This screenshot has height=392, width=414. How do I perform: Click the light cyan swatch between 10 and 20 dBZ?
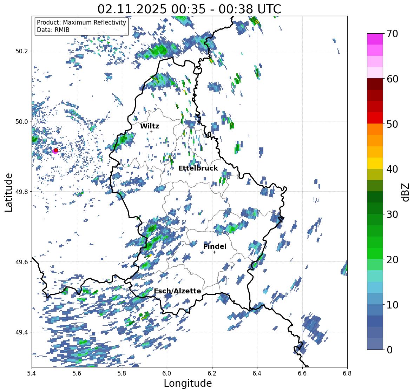point(375,276)
